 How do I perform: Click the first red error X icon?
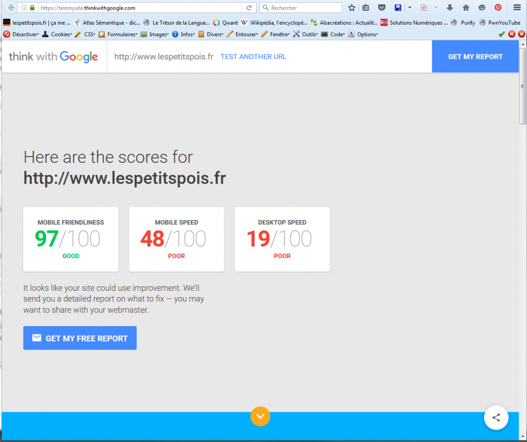point(512,34)
